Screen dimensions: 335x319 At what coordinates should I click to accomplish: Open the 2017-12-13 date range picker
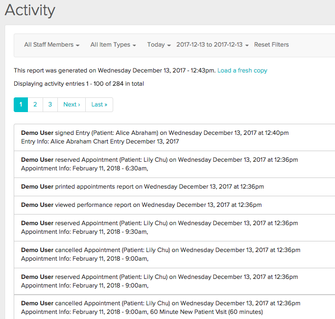click(212, 45)
